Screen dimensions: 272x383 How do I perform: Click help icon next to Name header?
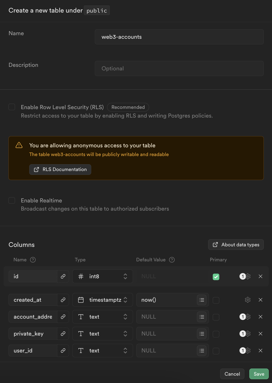[x=33, y=260]
